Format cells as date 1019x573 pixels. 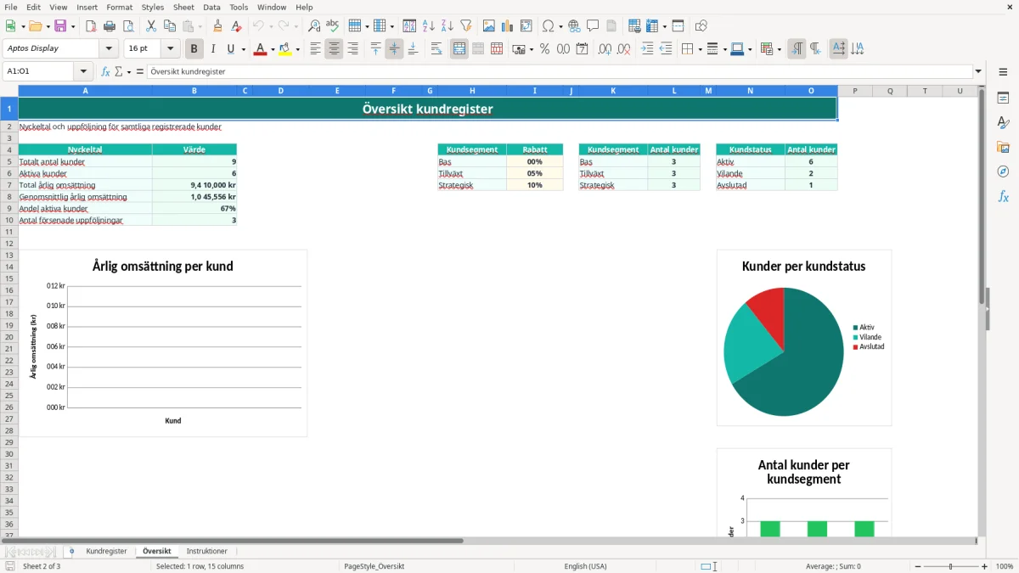click(582, 49)
